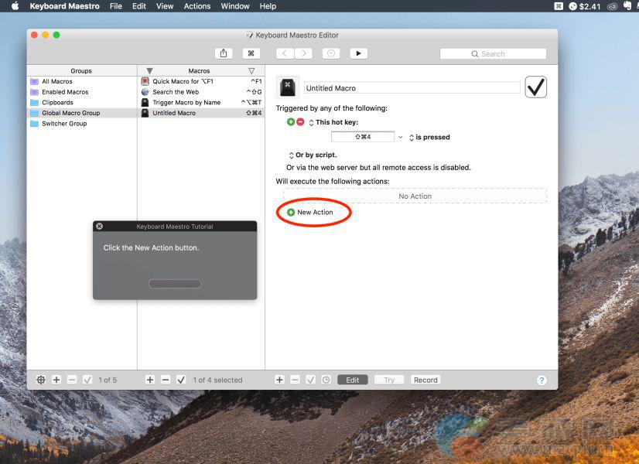
Task: Toggle enable for the selected action
Action: pos(310,380)
